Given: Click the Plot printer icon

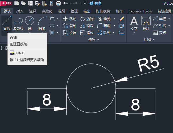Looking at the screenshot, I should tap(58, 3).
